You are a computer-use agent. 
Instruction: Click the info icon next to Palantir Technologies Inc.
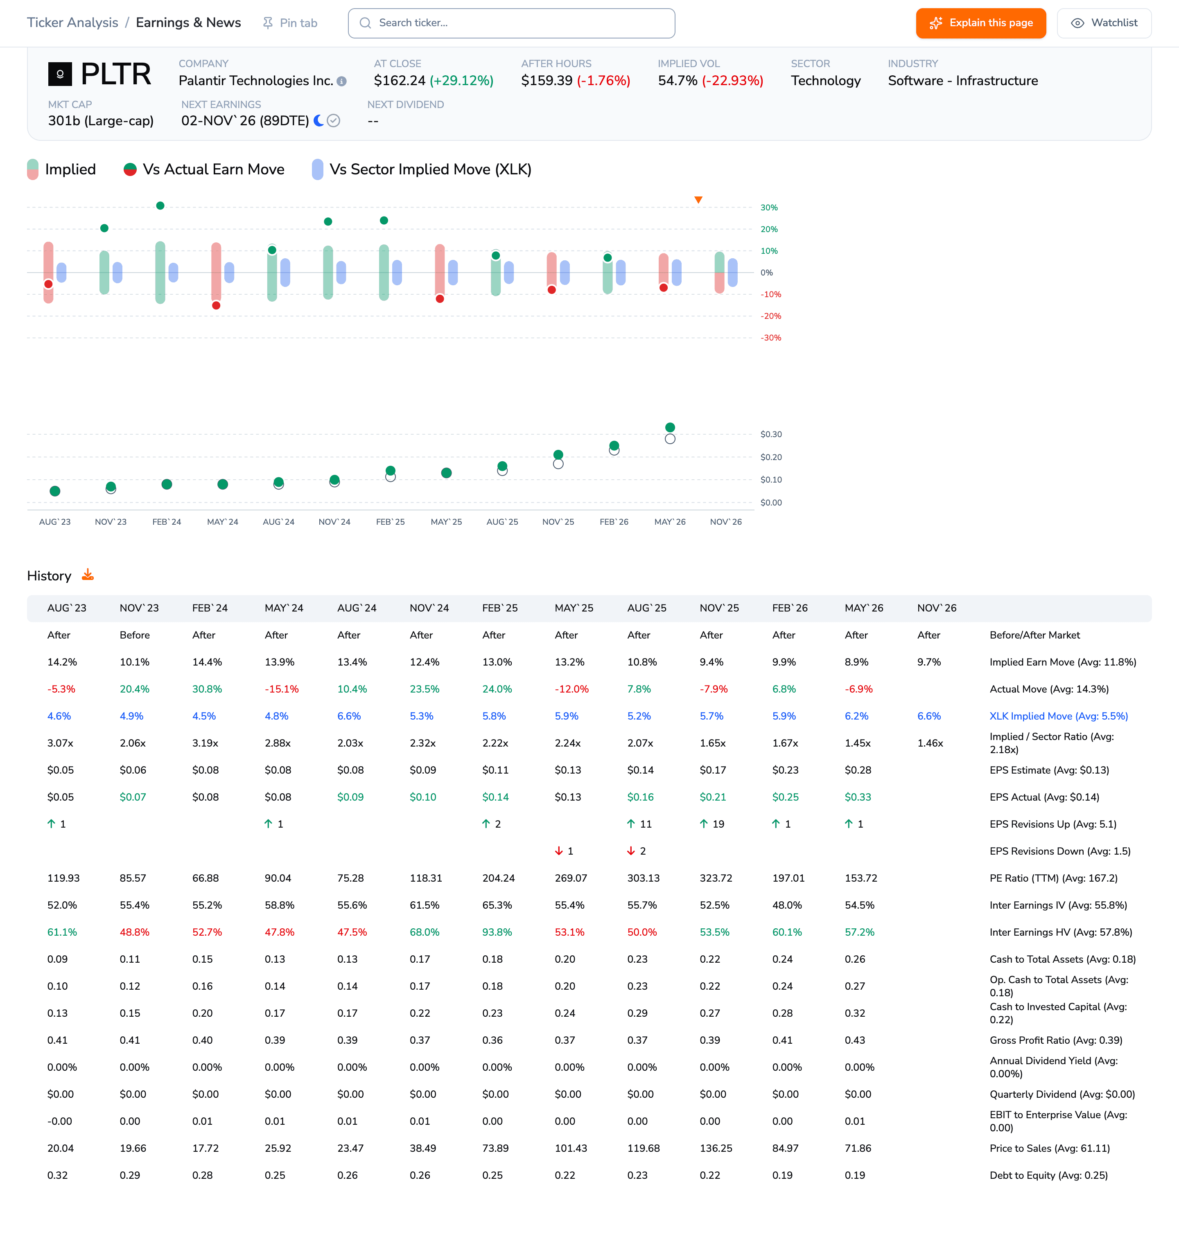(342, 81)
